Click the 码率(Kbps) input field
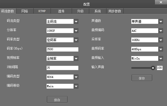Image resolution: width=167 pixels, height=106 pixels. click(x=62, y=49)
